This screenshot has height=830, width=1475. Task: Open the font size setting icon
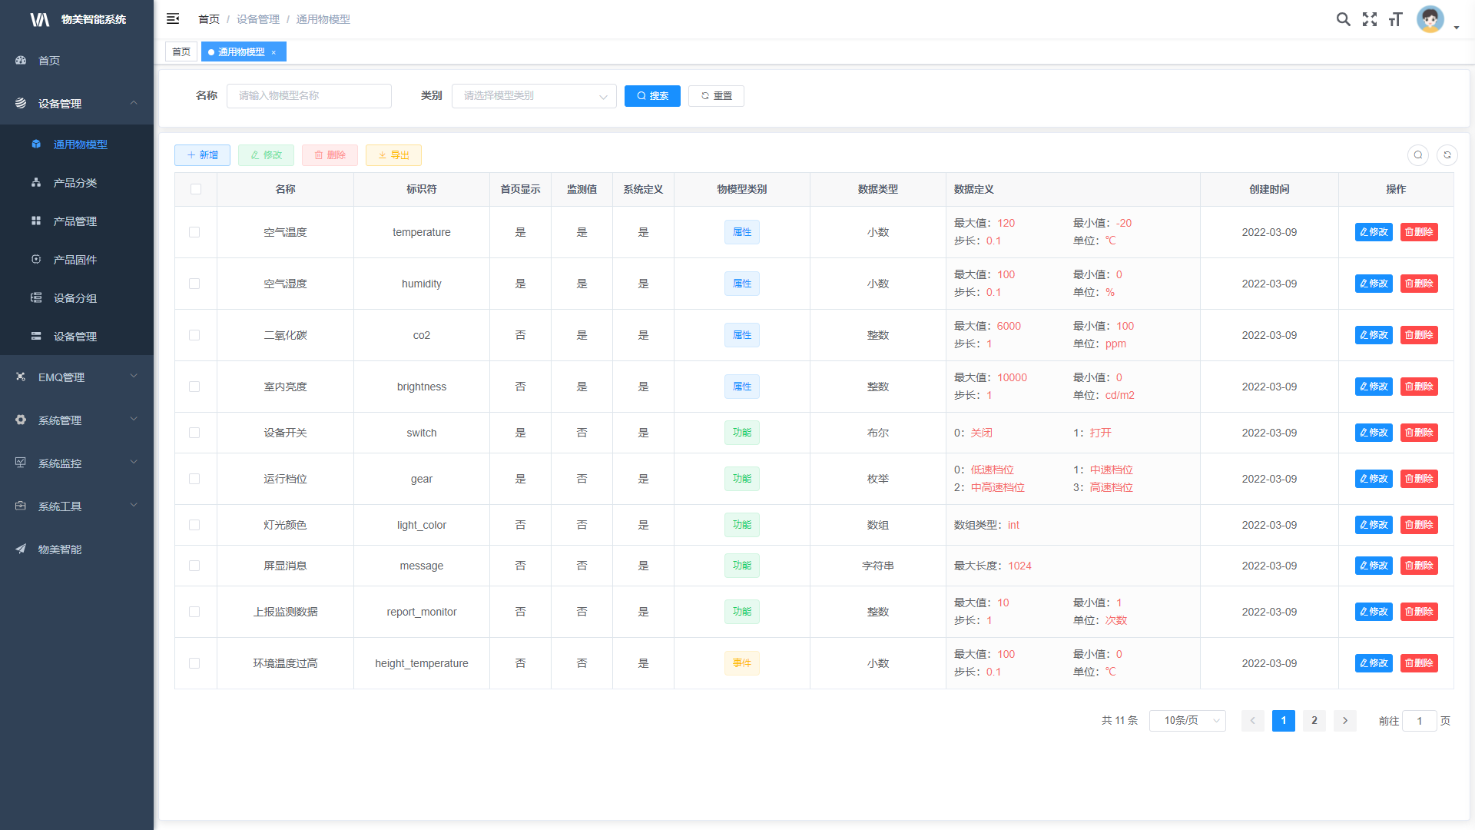tap(1395, 19)
